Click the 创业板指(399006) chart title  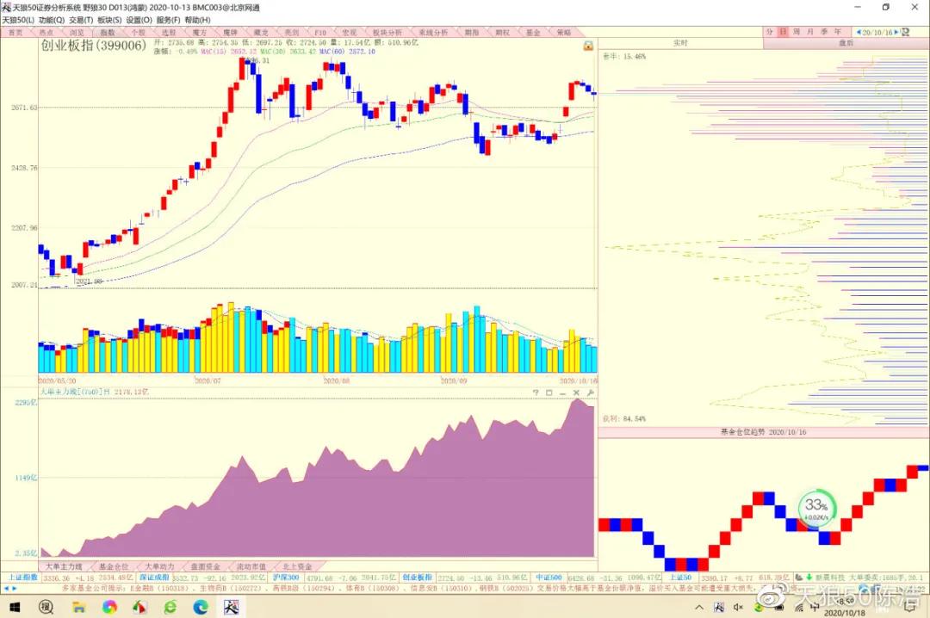click(x=94, y=46)
